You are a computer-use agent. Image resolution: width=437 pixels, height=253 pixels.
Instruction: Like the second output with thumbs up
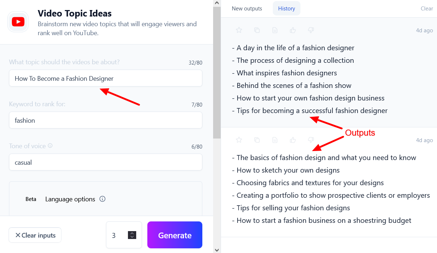click(x=293, y=140)
